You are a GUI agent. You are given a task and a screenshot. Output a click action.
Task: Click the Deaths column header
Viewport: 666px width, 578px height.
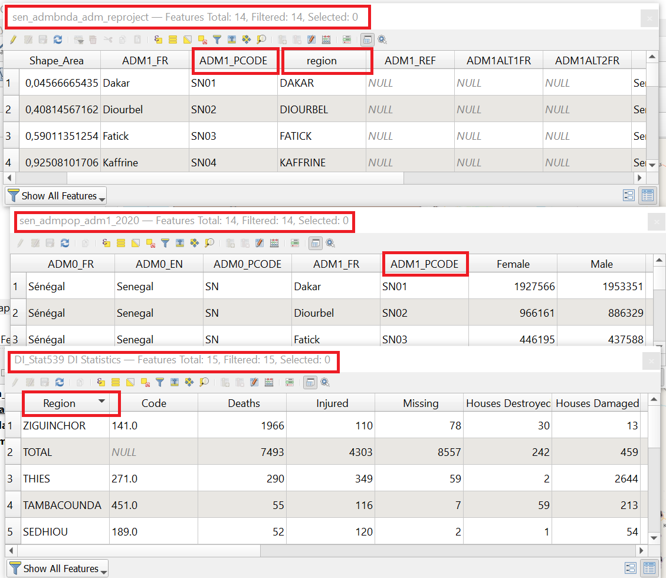coord(243,403)
